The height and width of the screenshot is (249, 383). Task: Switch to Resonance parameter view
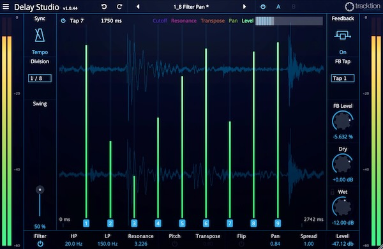184,21
